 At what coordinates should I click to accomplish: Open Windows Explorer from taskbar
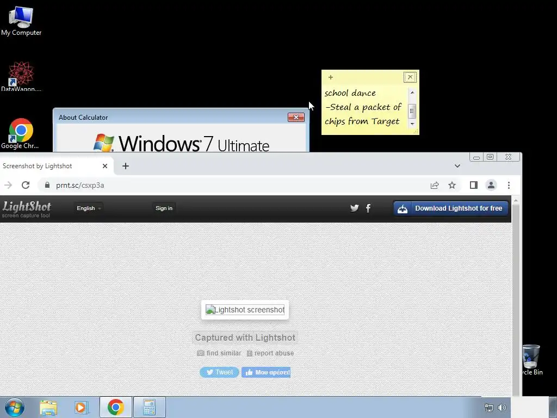(48, 408)
